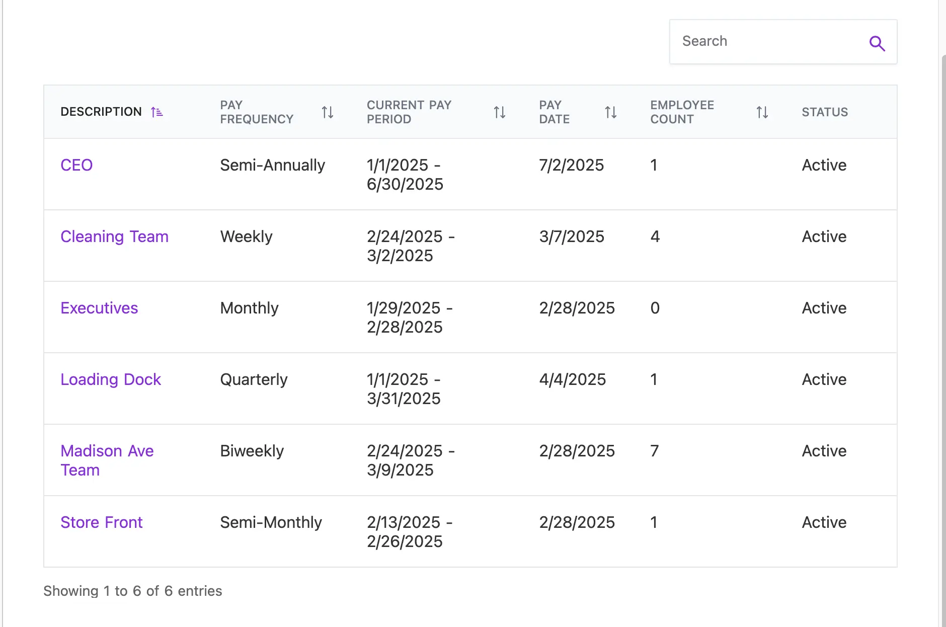Open the Store Front pay group
The height and width of the screenshot is (627, 946).
coord(102,522)
